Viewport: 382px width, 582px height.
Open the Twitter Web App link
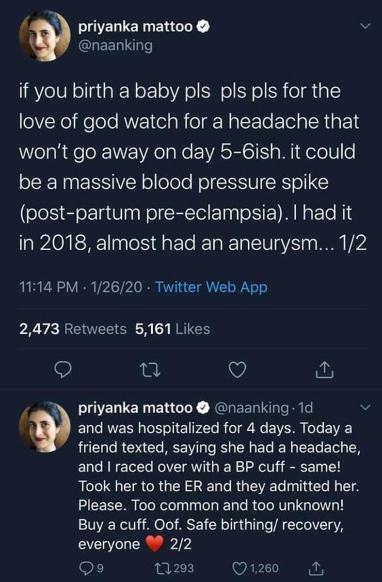[x=211, y=288]
